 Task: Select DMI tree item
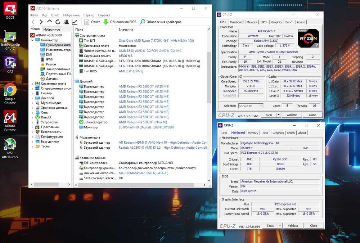click(46, 54)
